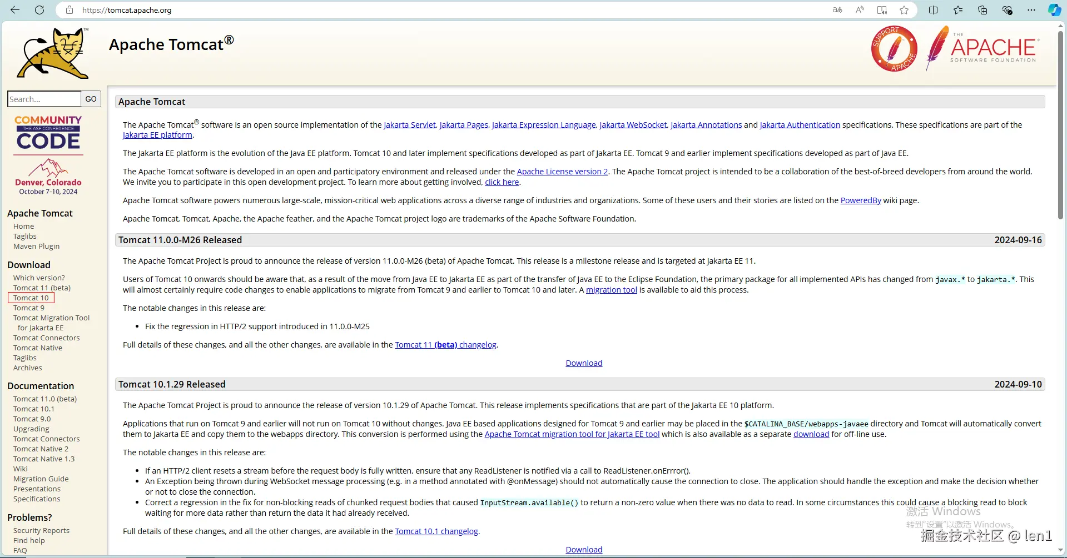The image size is (1067, 558).
Task: Click the Support Apache round logo
Action: 894,49
